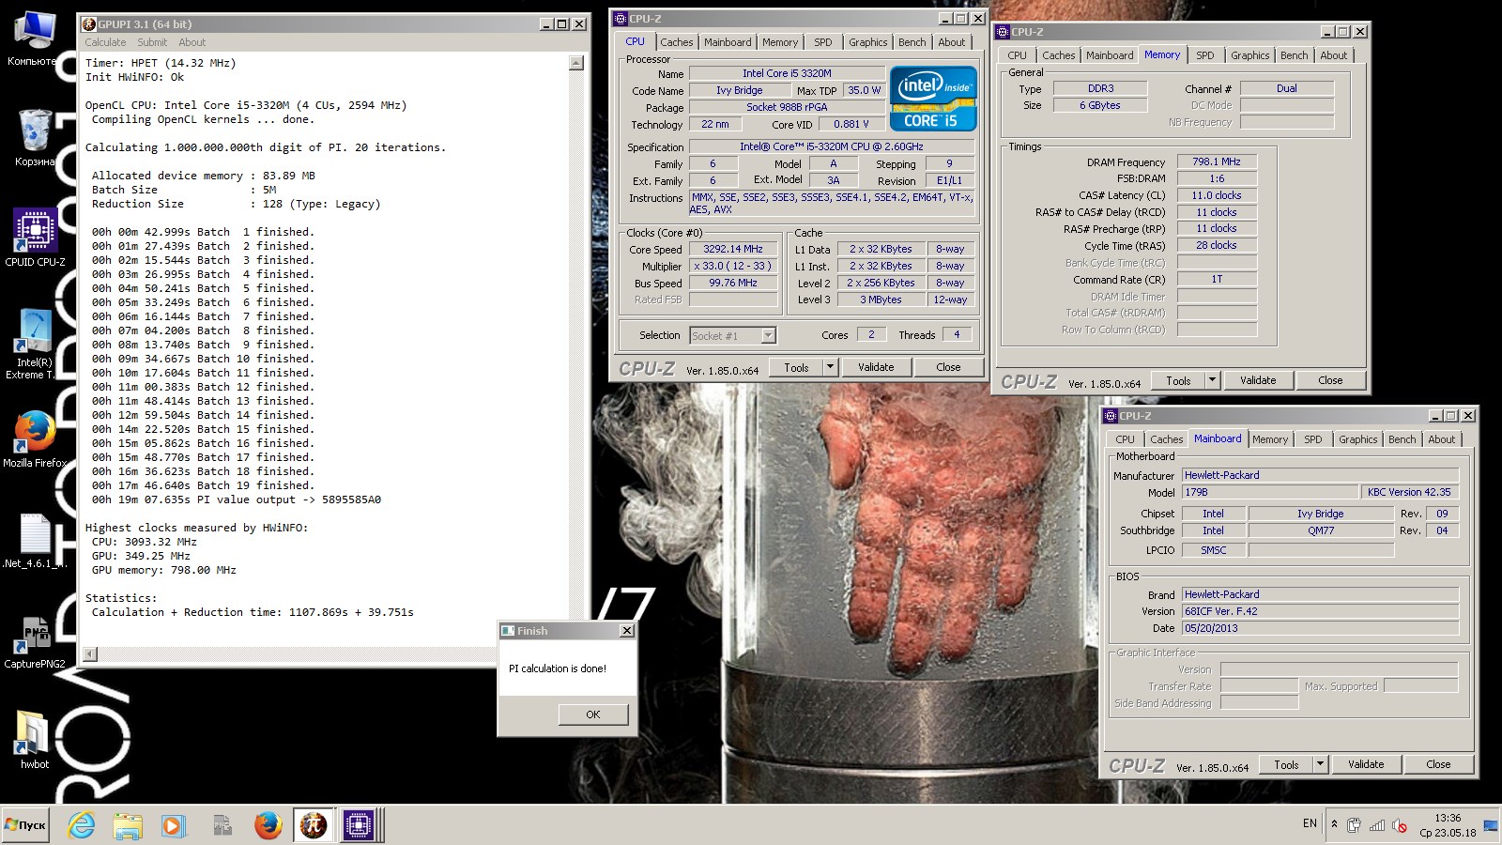Close the Finish dialog
This screenshot has height=845, width=1502.
[x=626, y=631]
